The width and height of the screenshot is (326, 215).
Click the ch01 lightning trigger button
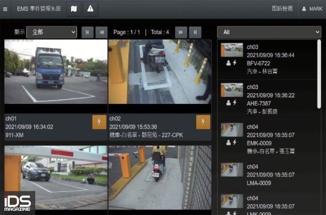point(99,122)
